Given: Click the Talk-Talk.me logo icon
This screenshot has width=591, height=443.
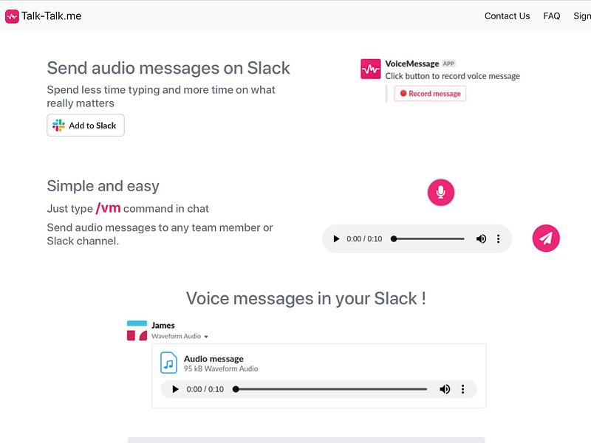Looking at the screenshot, I should (12, 16).
